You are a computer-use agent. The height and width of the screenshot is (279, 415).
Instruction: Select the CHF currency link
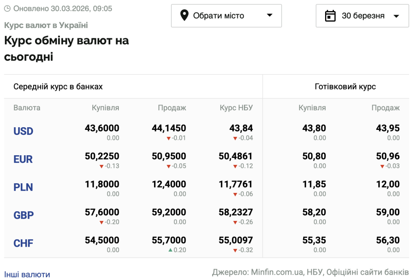(x=23, y=243)
